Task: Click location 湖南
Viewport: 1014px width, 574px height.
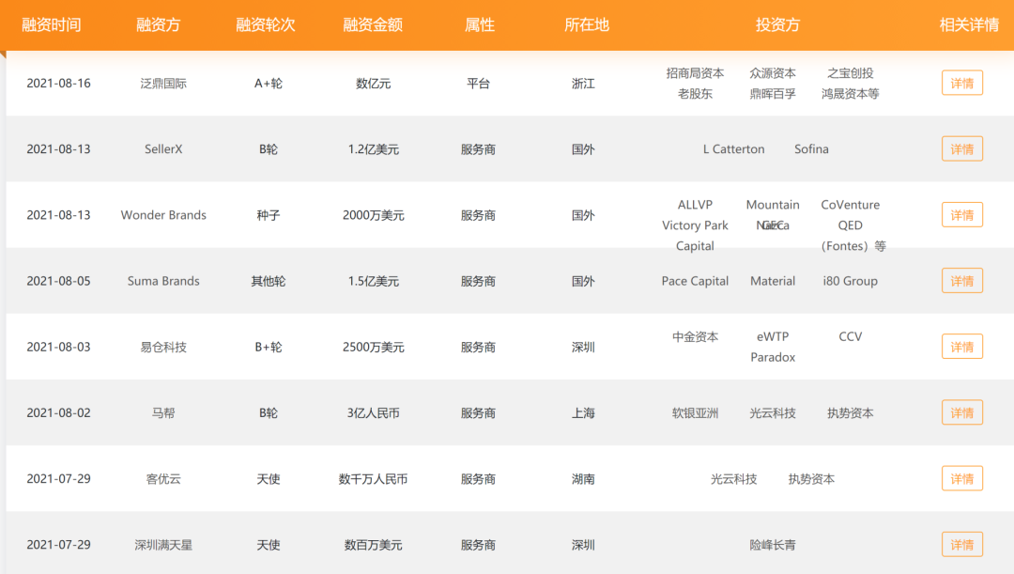Action: [583, 479]
